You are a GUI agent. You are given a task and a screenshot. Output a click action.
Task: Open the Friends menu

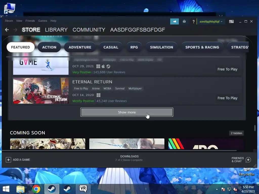30,21
